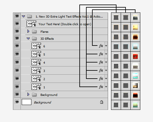153x122 pixels.
Task: Expand effects arrow on layer 2
Action: coord(106,78)
